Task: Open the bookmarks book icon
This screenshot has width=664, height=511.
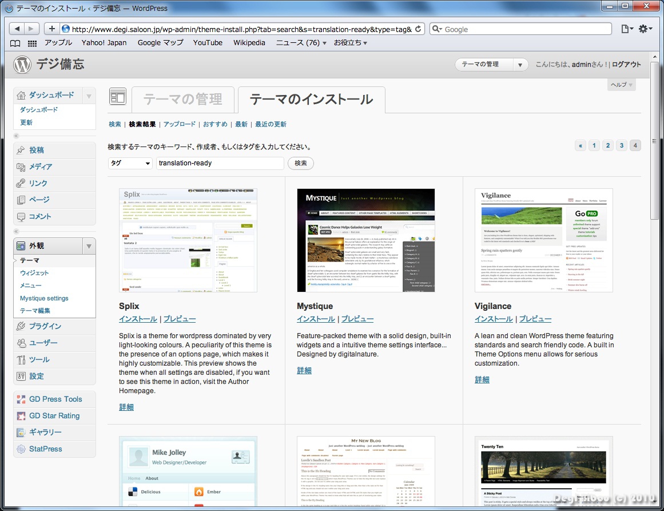Action: tap(15, 43)
